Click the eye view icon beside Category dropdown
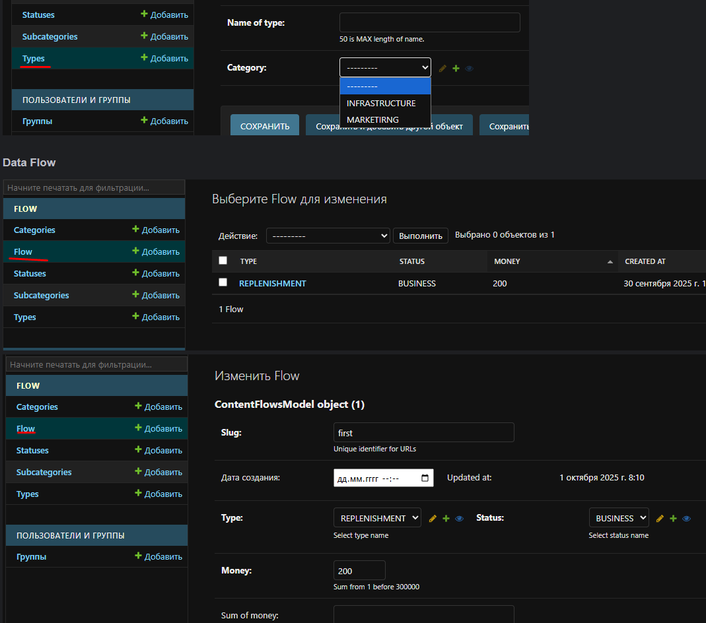This screenshot has width=706, height=623. tap(469, 69)
